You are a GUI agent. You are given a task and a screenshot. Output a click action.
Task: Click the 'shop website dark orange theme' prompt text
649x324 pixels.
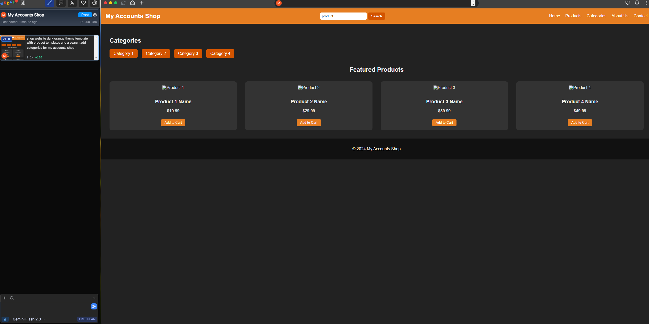[57, 43]
